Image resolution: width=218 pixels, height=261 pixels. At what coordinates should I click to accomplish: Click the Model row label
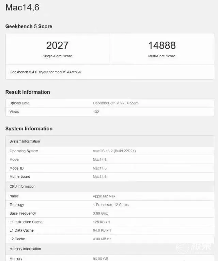coord(14,160)
